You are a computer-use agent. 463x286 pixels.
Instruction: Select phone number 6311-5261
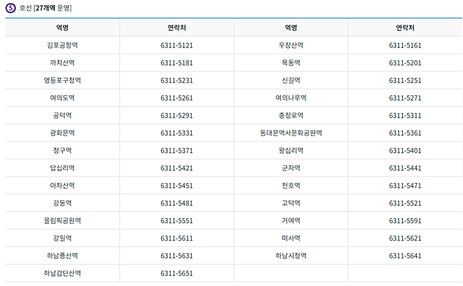click(x=177, y=98)
